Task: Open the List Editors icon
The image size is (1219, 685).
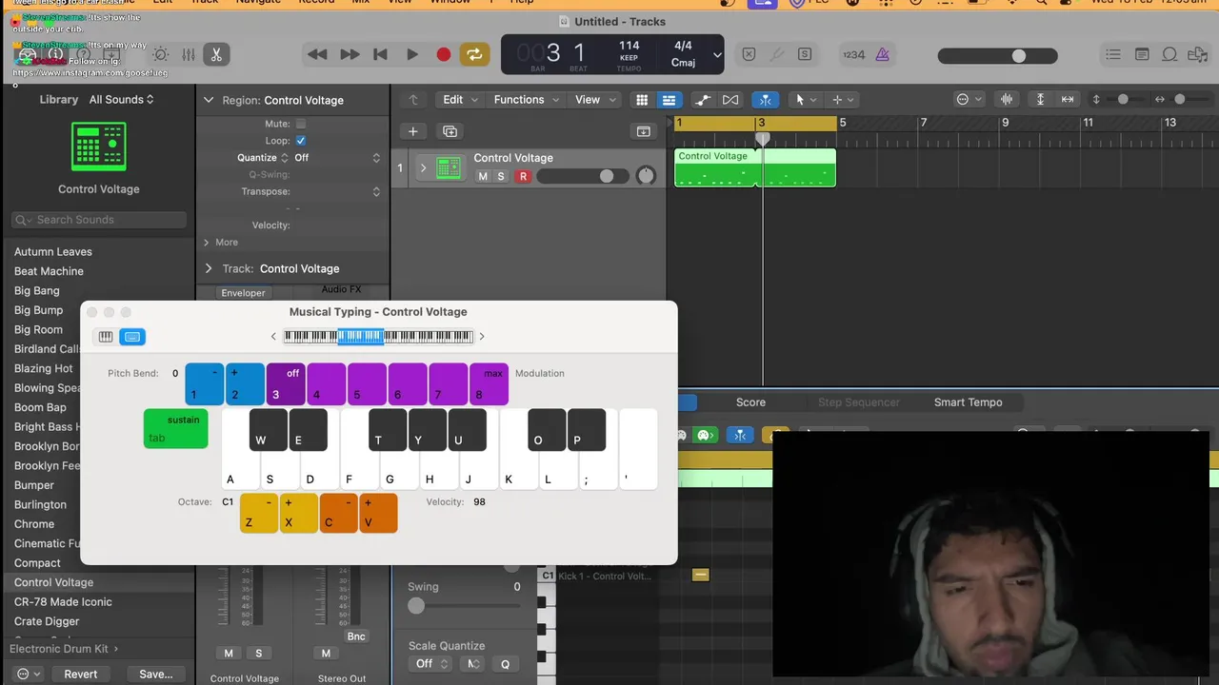Action: pyautogui.click(x=1112, y=55)
